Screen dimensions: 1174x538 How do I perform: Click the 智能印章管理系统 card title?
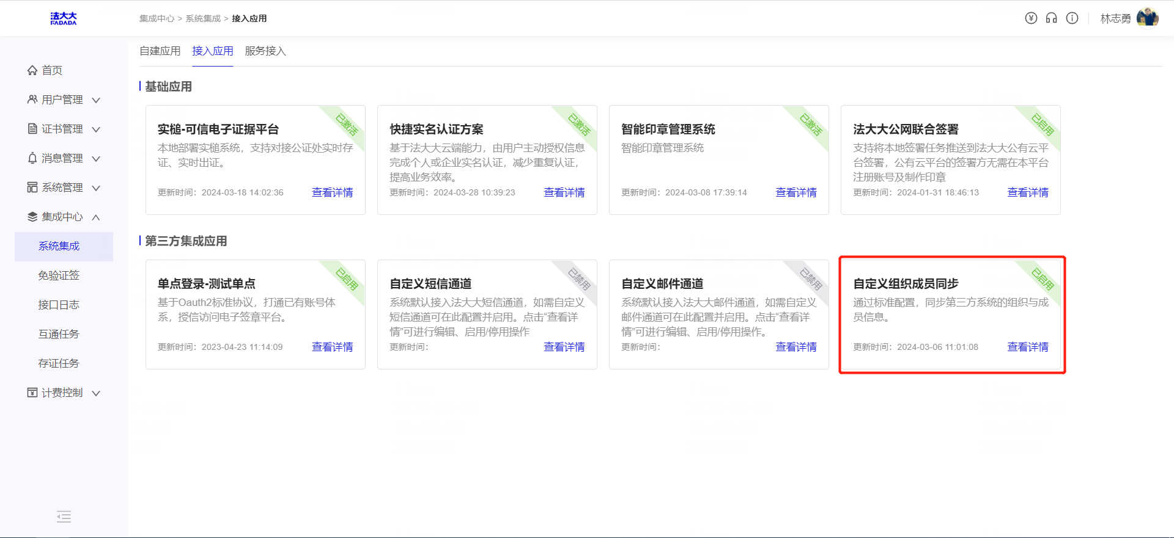pyautogui.click(x=668, y=129)
